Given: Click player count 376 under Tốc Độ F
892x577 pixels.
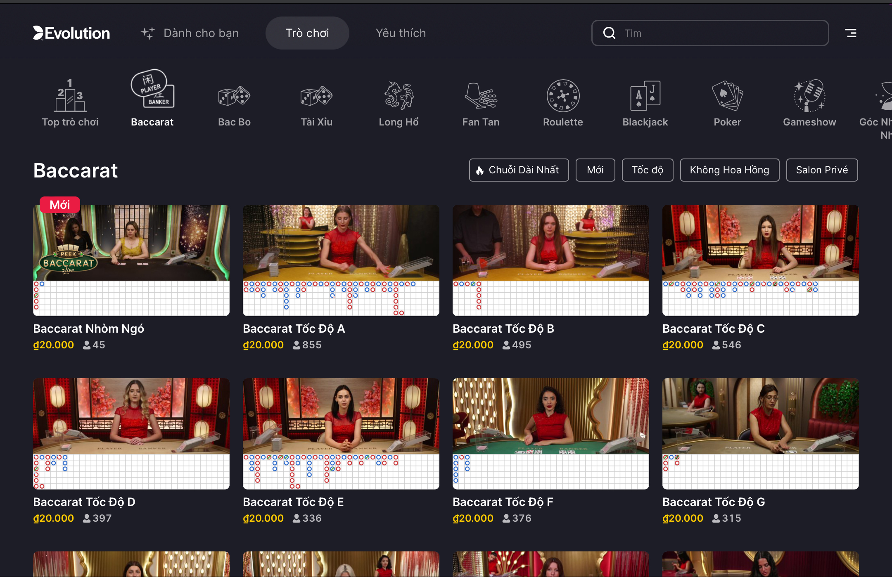Looking at the screenshot, I should click(x=522, y=518).
